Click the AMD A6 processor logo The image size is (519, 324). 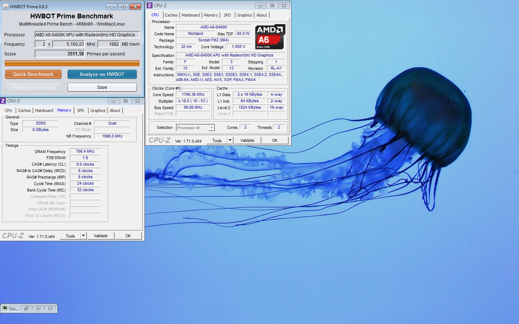point(270,37)
